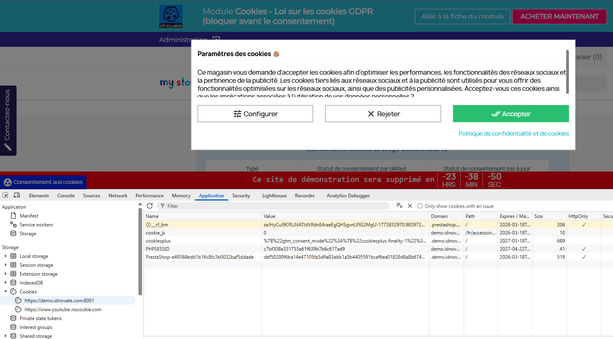Click the demo.idnovate.com cookie icon

coord(18,300)
